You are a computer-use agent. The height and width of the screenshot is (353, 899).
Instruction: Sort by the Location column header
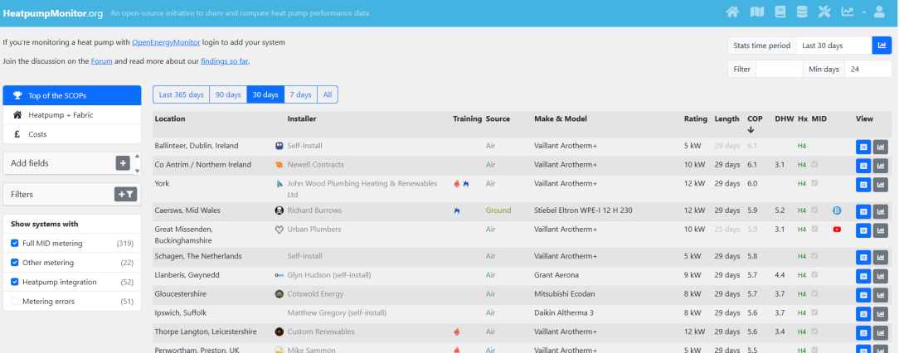(x=170, y=118)
